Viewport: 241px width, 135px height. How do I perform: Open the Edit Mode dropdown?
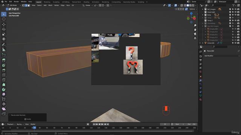[14, 5]
